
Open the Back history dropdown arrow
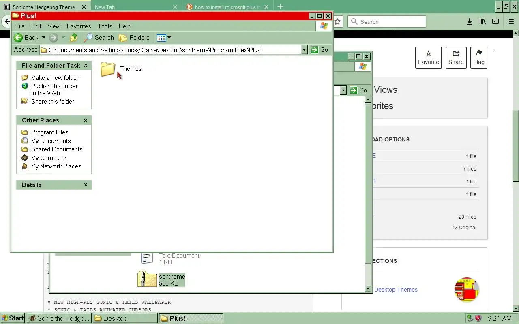point(43,38)
